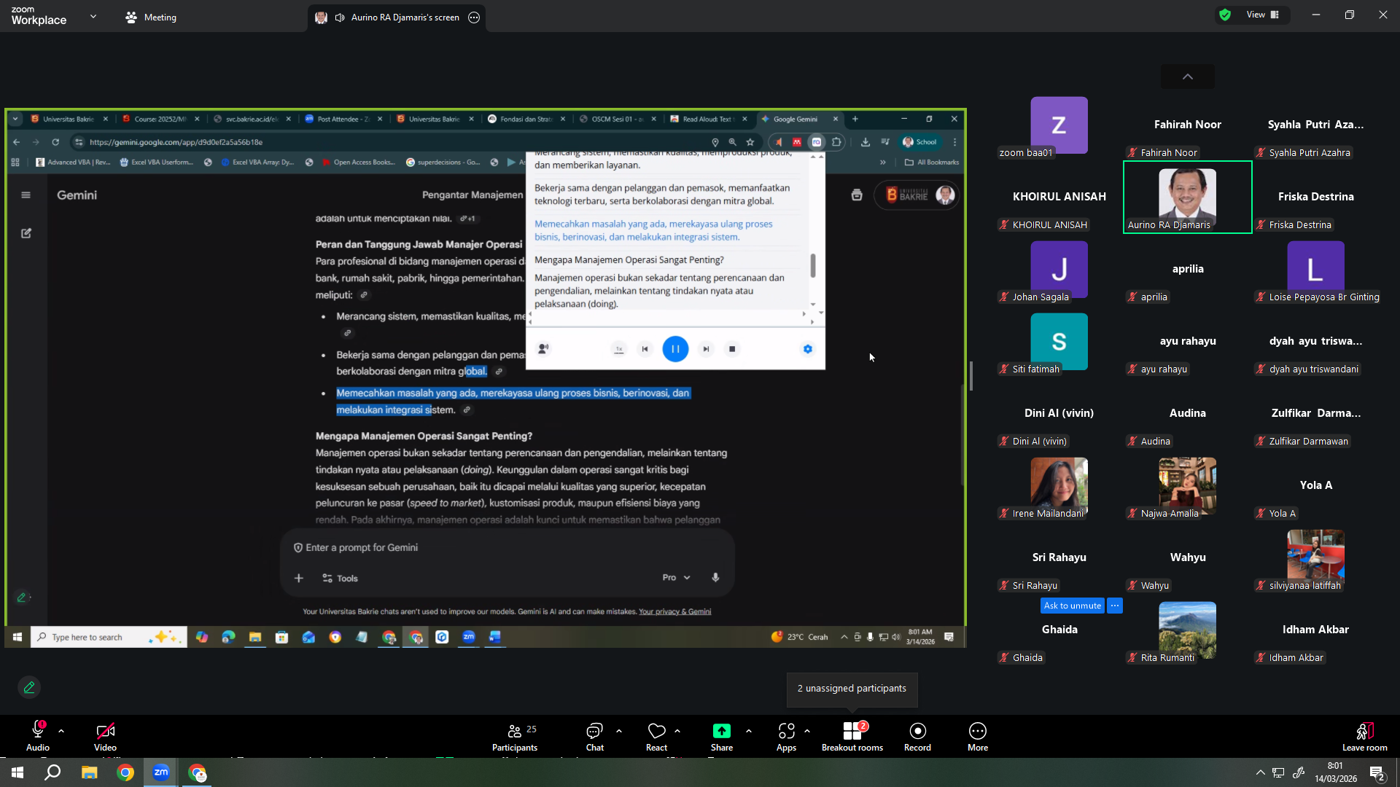The height and width of the screenshot is (787, 1400).
Task: Open the More options in meeting toolbar
Action: coord(978,737)
